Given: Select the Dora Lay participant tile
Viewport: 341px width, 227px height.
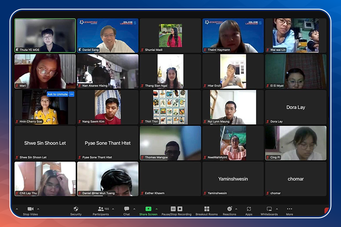Looking at the screenshot, I should click(x=296, y=107).
